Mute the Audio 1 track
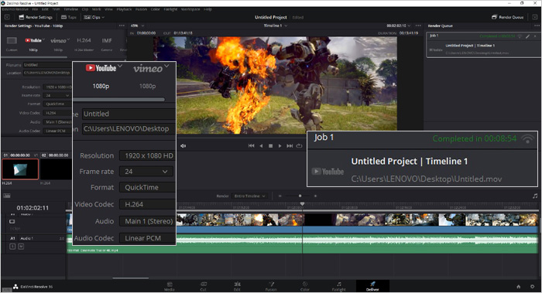Viewport: 542px width, 293px height. [21, 247]
